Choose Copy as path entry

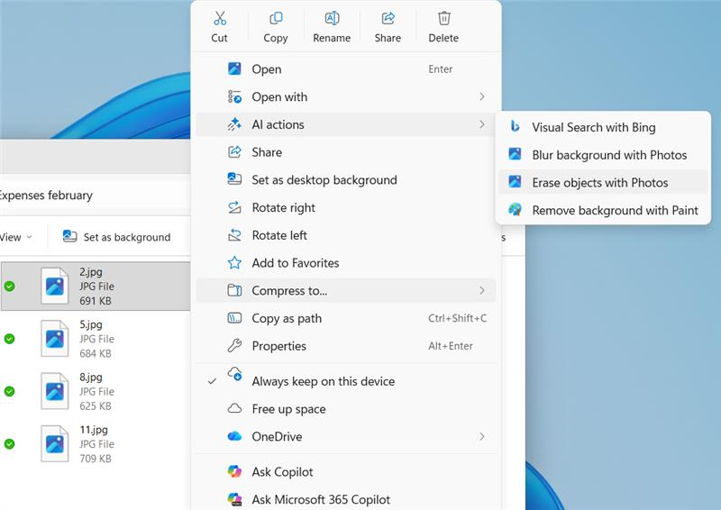346,318
